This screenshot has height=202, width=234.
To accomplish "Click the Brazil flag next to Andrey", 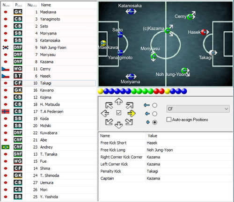I will 6,147.
